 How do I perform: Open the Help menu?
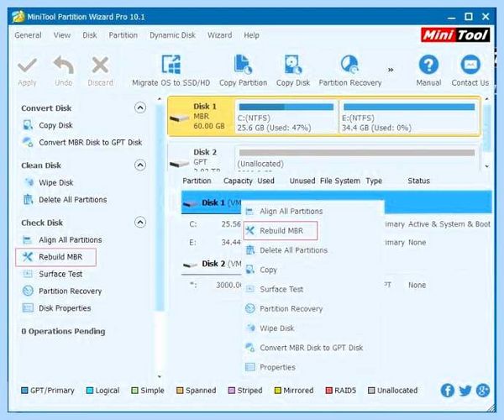[251, 35]
